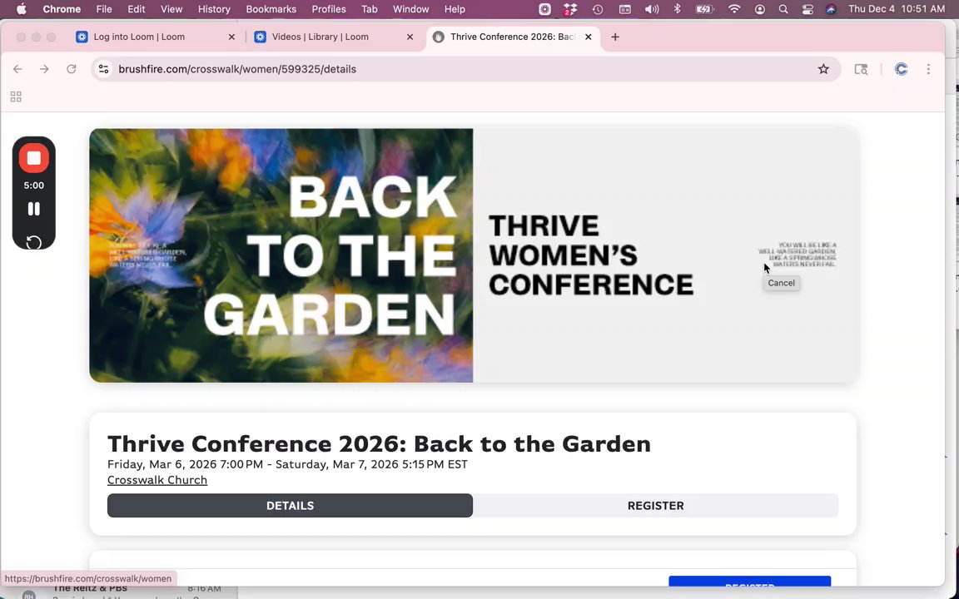Open the Bookmarks menu
The image size is (959, 599).
point(271,9)
